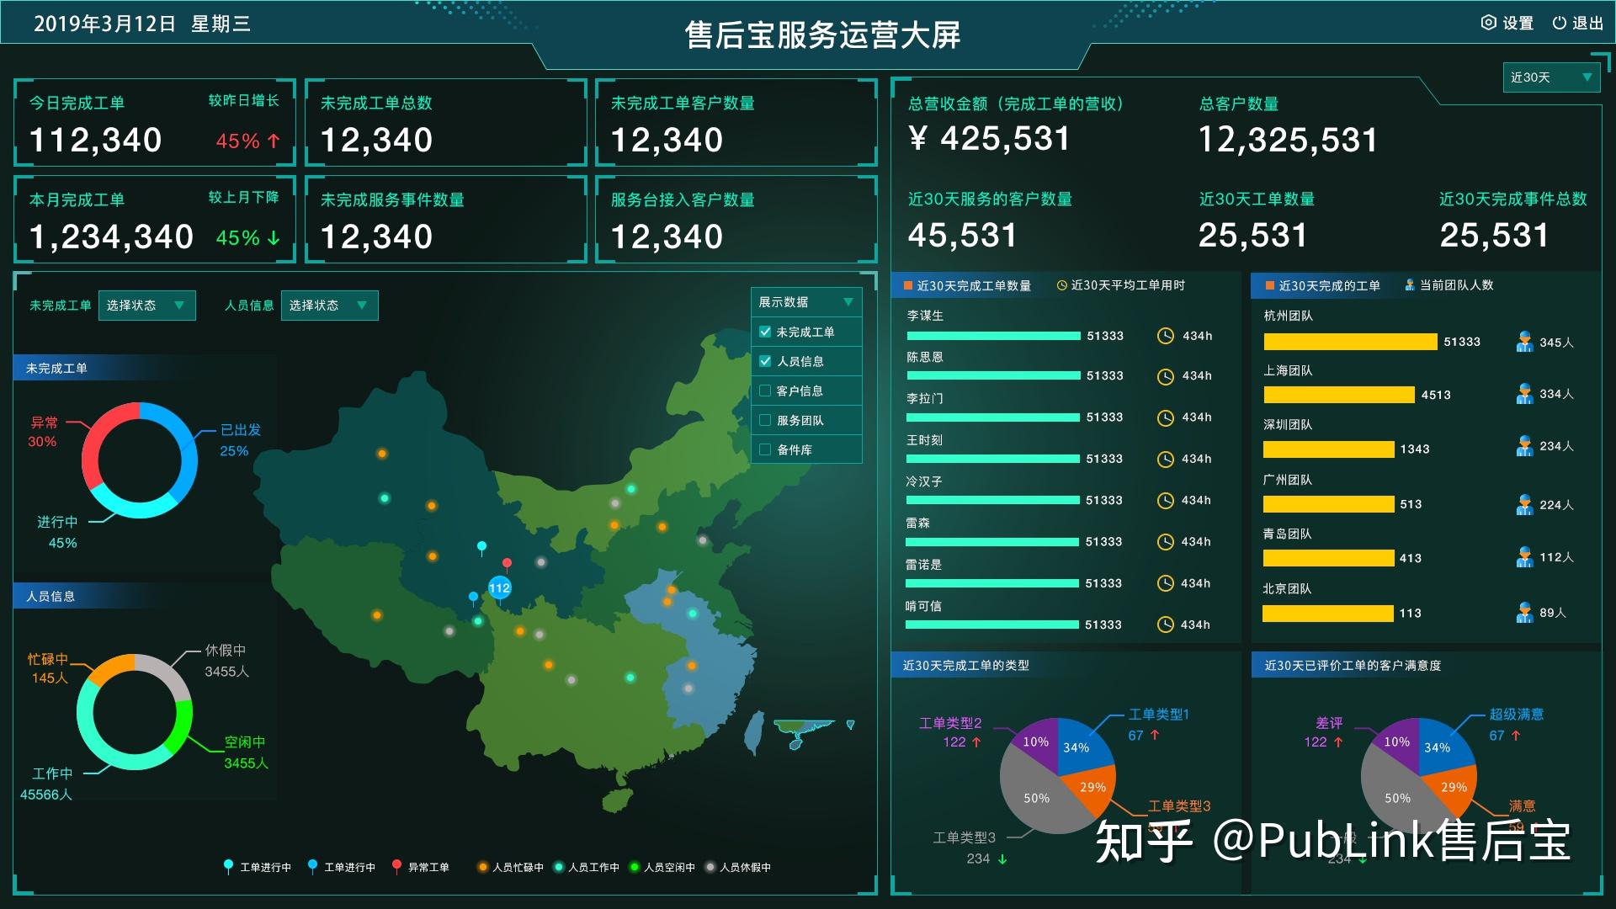Click the 本月完成工单 card
This screenshot has height=909, width=1616.
point(155,219)
